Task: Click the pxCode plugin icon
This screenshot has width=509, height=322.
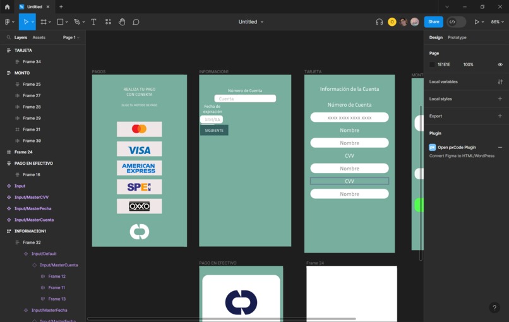Action: [x=433, y=147]
